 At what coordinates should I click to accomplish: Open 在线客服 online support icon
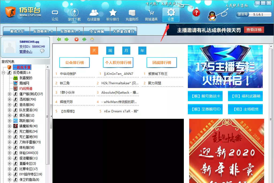tap(94, 13)
